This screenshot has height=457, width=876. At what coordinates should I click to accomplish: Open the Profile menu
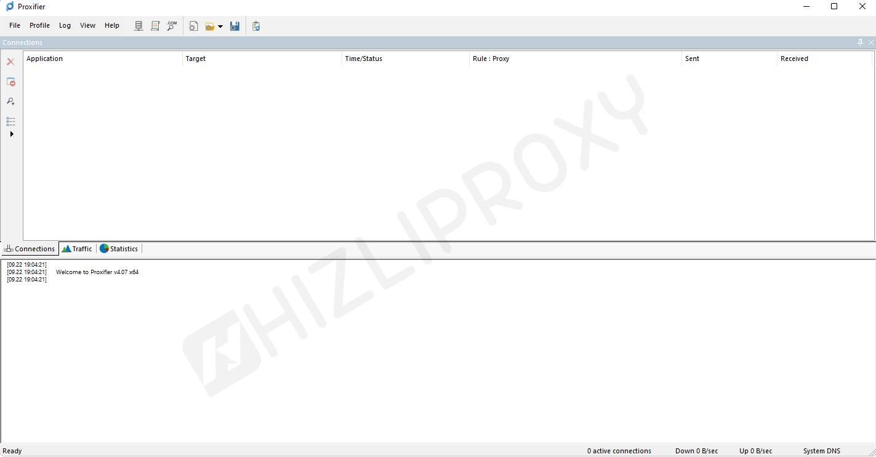tap(39, 26)
